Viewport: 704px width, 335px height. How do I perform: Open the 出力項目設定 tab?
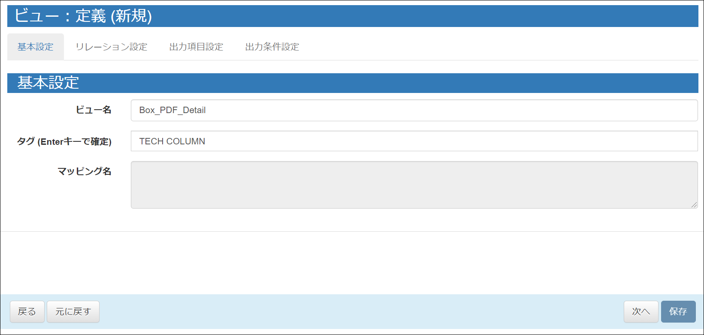click(196, 47)
